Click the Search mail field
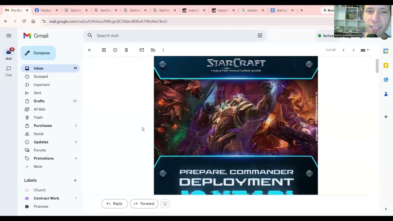Screen dimensions: 393x221 tap(174, 36)
